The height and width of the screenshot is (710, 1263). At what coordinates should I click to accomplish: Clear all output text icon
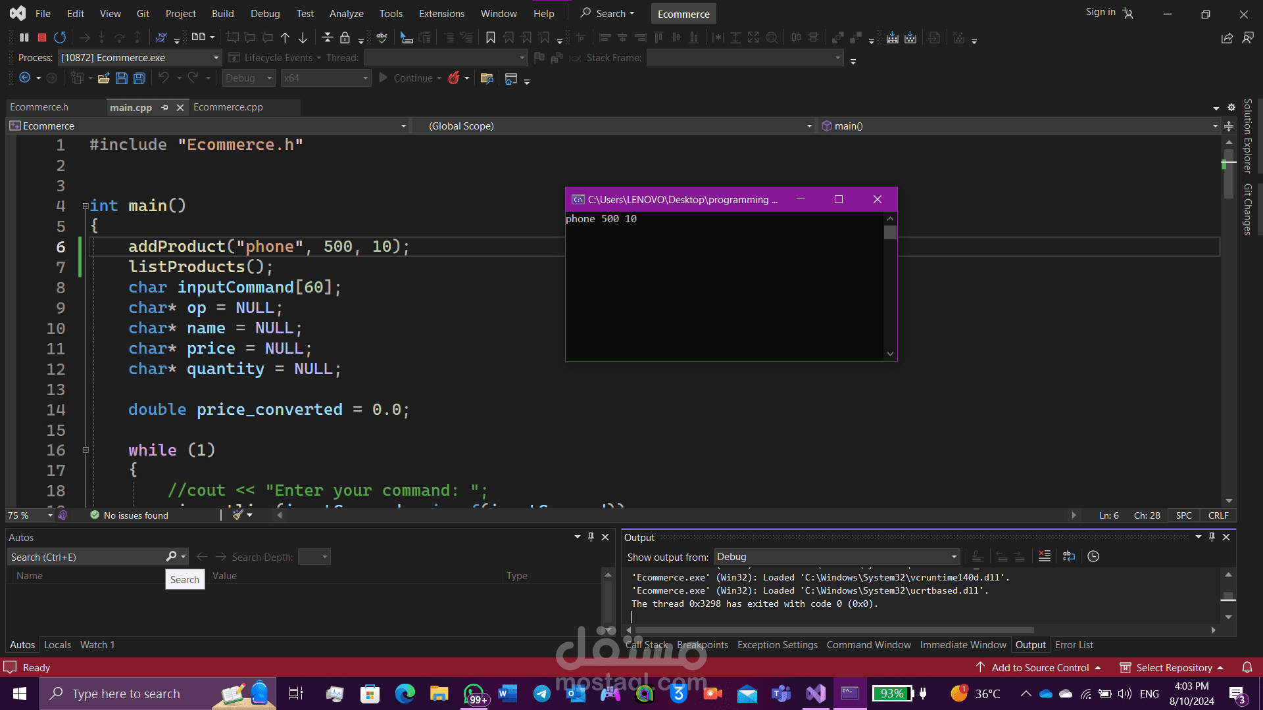click(x=1044, y=557)
